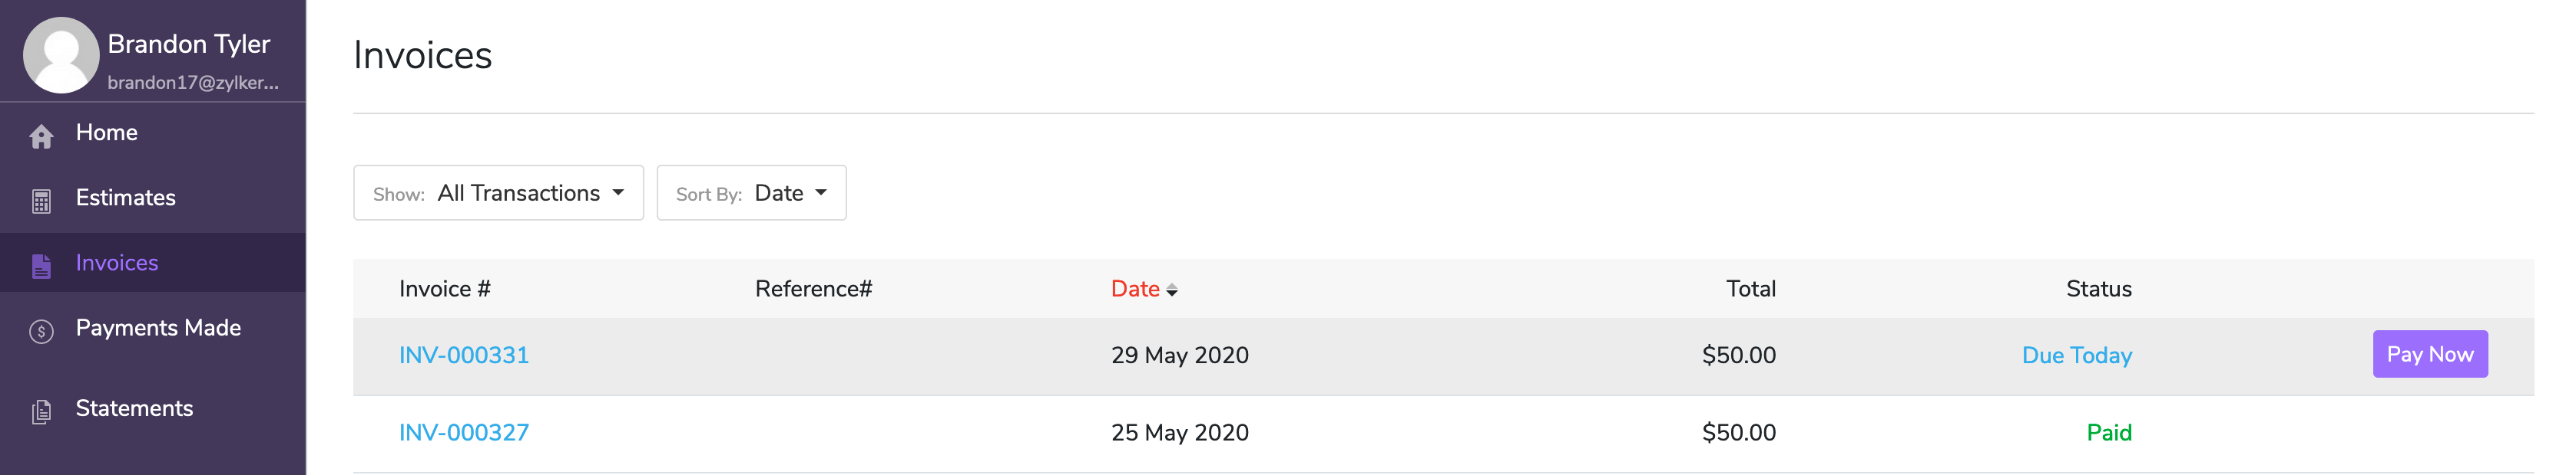Go to the Home menu item
This screenshot has width=2576, height=475.
click(x=106, y=133)
